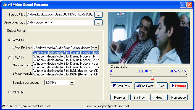Viewport: 195px width, 110px height.
Task: Click the red clip range marker
Action: click(152, 79)
